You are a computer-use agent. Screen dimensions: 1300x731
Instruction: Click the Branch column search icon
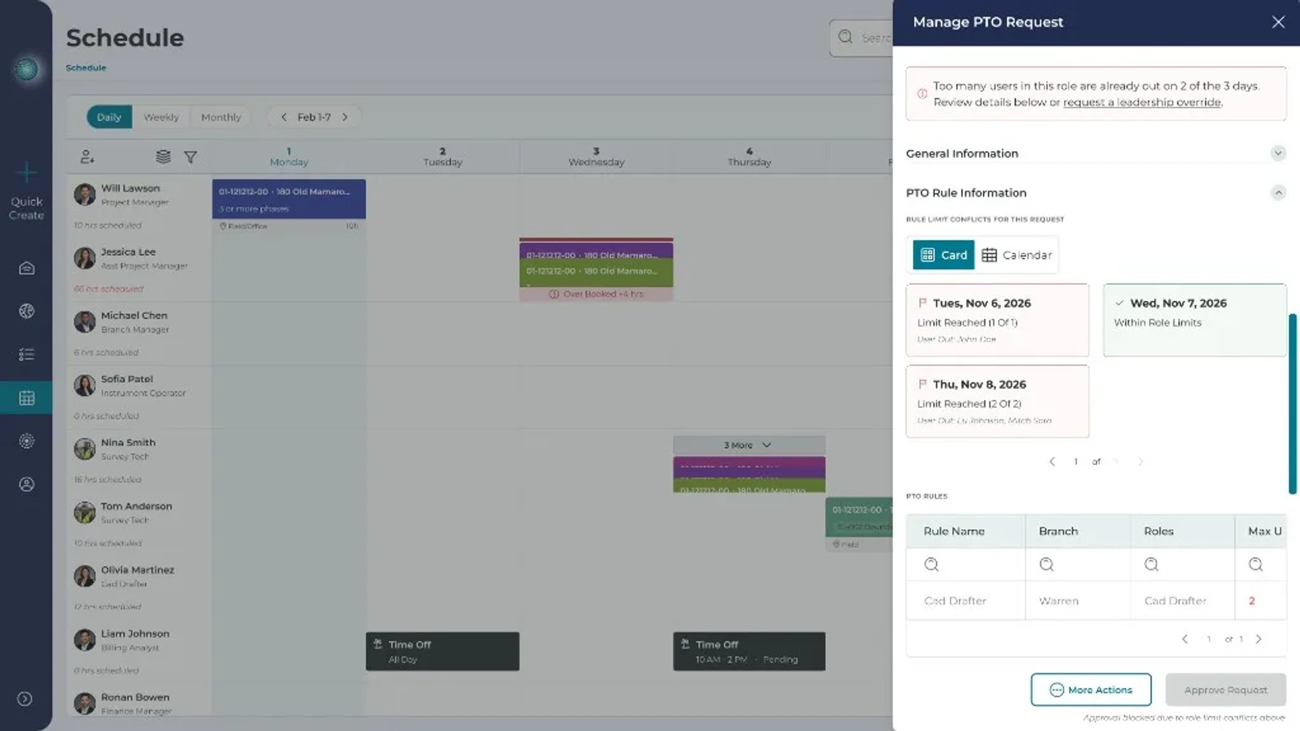click(x=1046, y=564)
